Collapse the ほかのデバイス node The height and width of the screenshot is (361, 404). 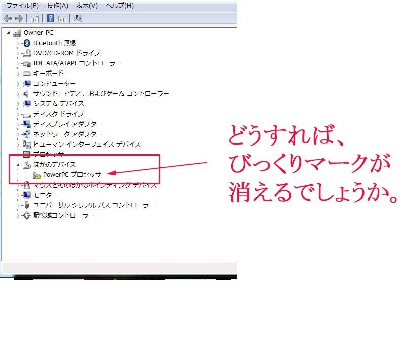point(18,165)
